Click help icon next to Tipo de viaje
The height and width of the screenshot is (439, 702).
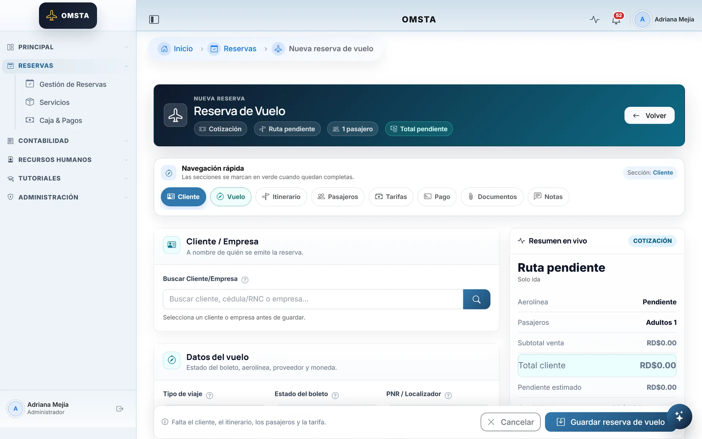pyautogui.click(x=210, y=395)
